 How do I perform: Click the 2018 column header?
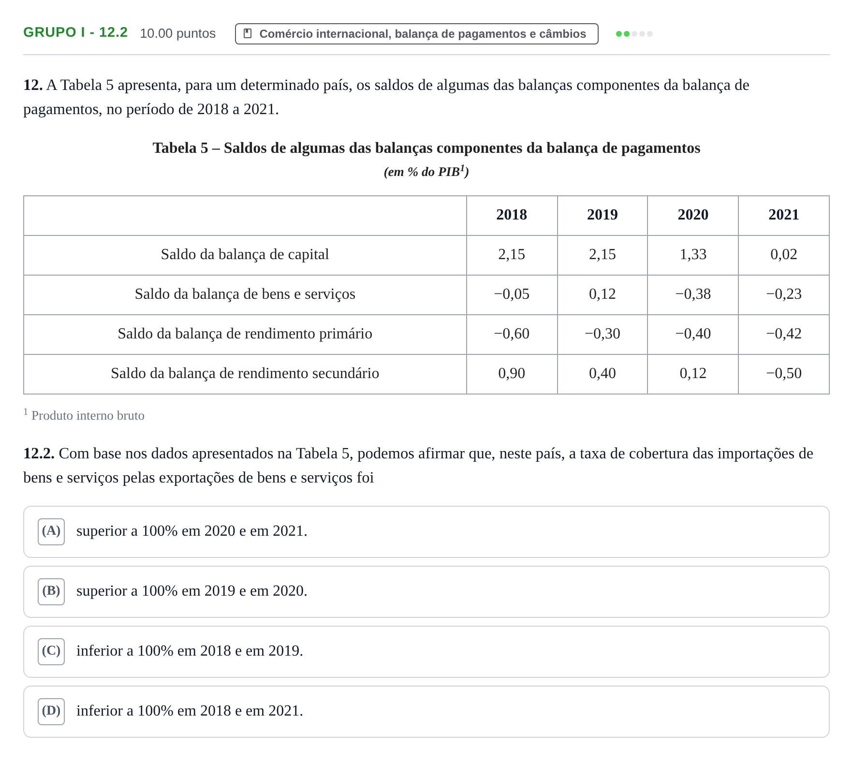tap(512, 215)
